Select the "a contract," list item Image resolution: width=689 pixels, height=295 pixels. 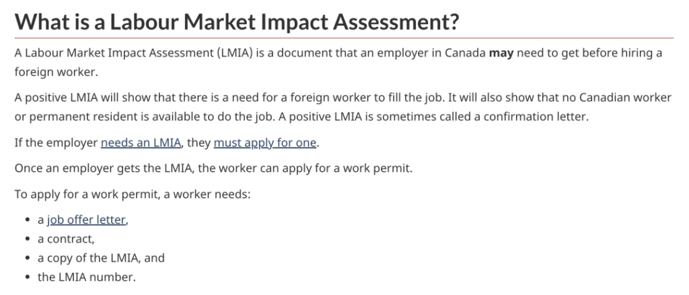(67, 239)
